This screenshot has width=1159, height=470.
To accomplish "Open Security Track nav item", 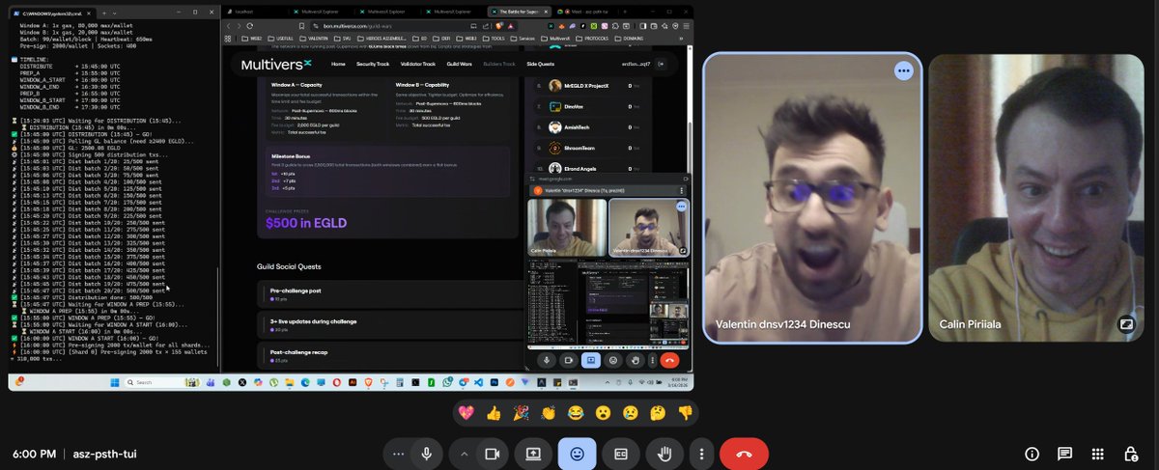I will tap(373, 64).
